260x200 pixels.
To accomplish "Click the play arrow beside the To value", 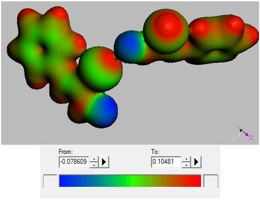I will [196, 162].
